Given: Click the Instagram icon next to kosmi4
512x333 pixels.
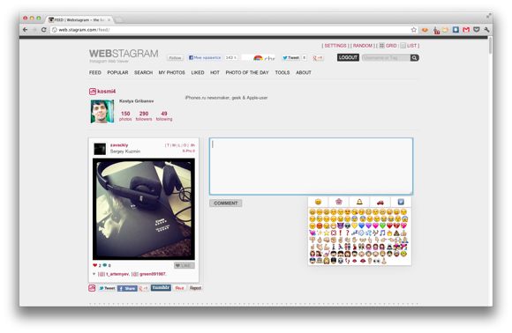Looking at the screenshot, I should pos(93,92).
